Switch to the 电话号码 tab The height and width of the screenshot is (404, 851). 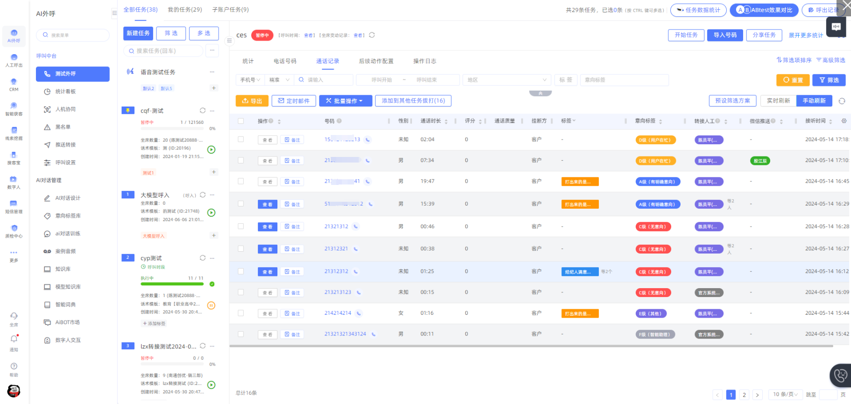284,61
